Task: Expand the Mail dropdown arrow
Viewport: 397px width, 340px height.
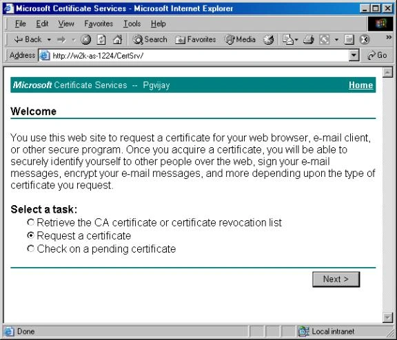Action: click(296, 40)
